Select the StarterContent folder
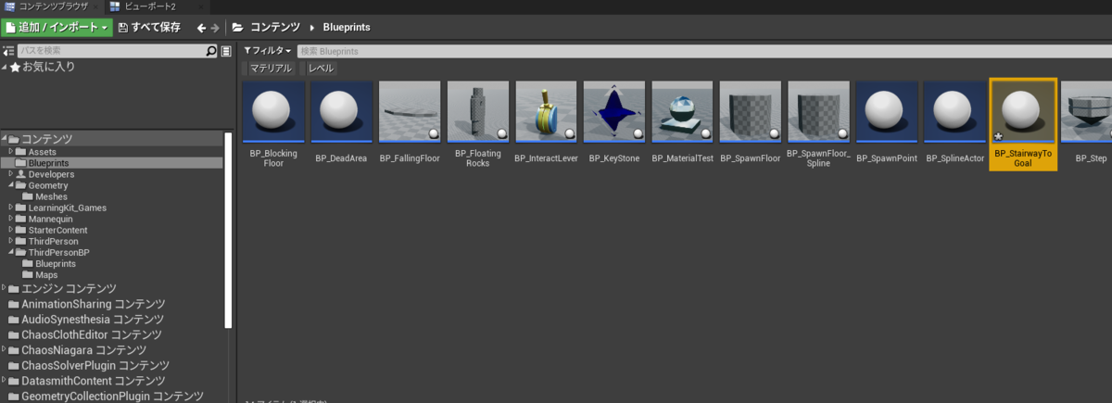 click(x=57, y=230)
